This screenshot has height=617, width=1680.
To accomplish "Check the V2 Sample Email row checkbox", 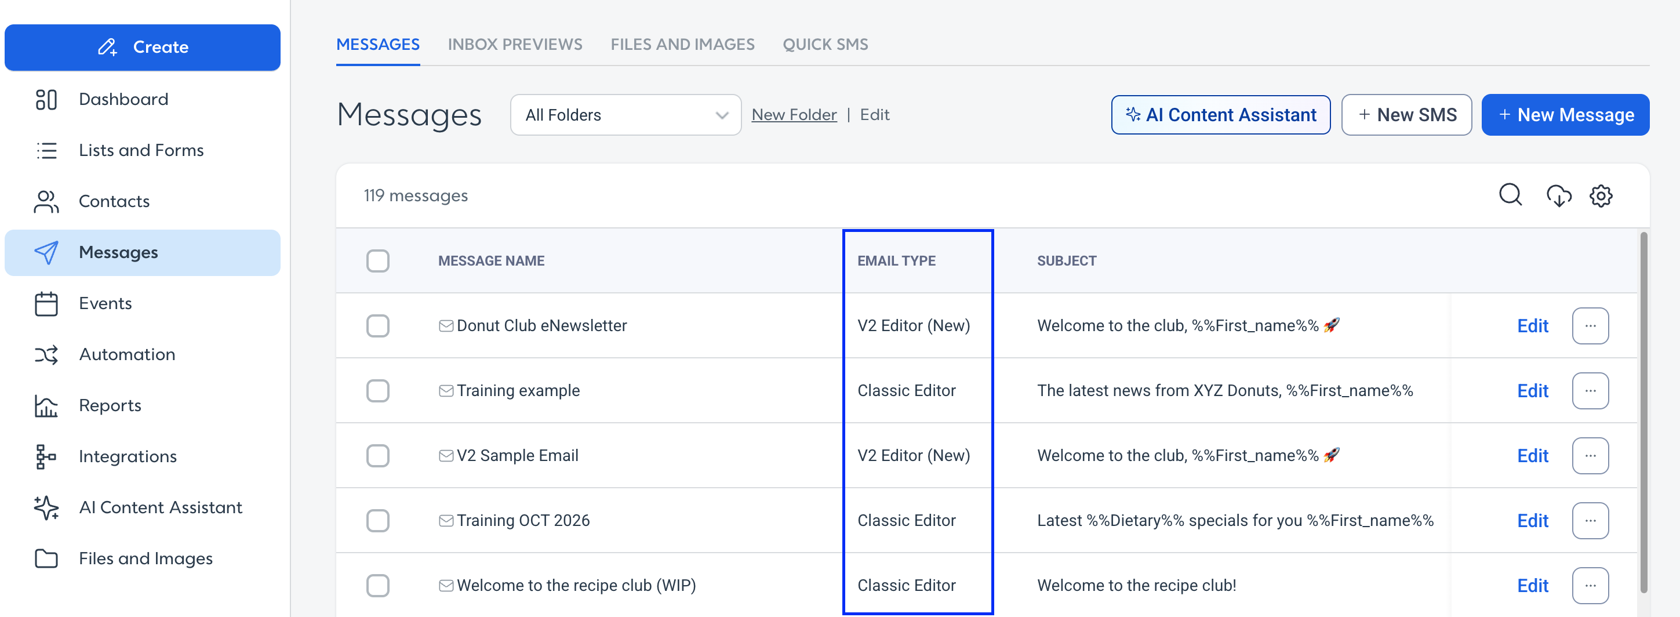I will [377, 456].
